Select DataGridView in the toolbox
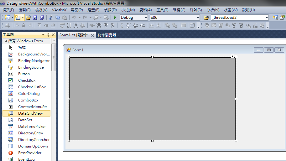The width and height of the screenshot is (286, 161). (x=26, y=113)
